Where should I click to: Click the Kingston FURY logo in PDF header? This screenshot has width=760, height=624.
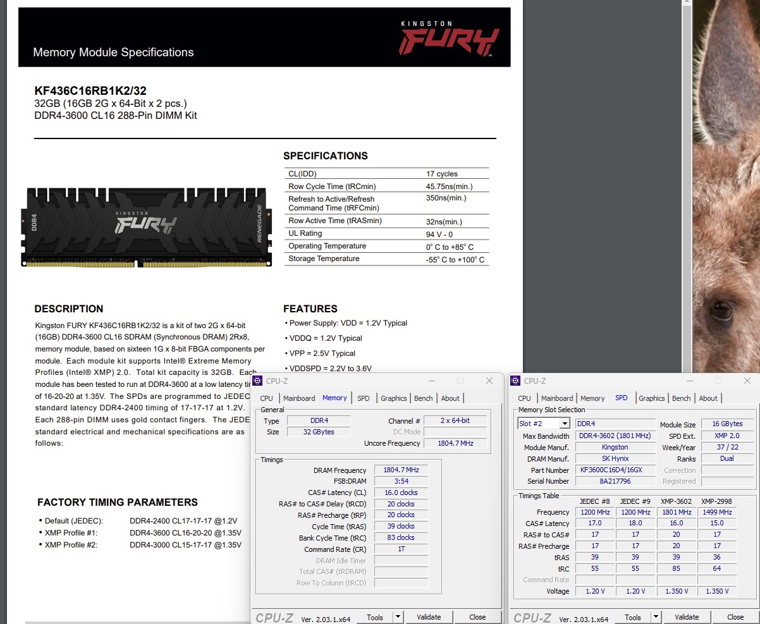pyautogui.click(x=450, y=39)
